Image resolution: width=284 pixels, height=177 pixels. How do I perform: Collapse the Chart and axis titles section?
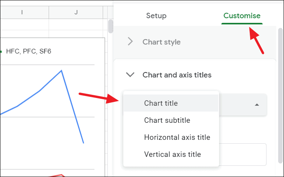177,75
